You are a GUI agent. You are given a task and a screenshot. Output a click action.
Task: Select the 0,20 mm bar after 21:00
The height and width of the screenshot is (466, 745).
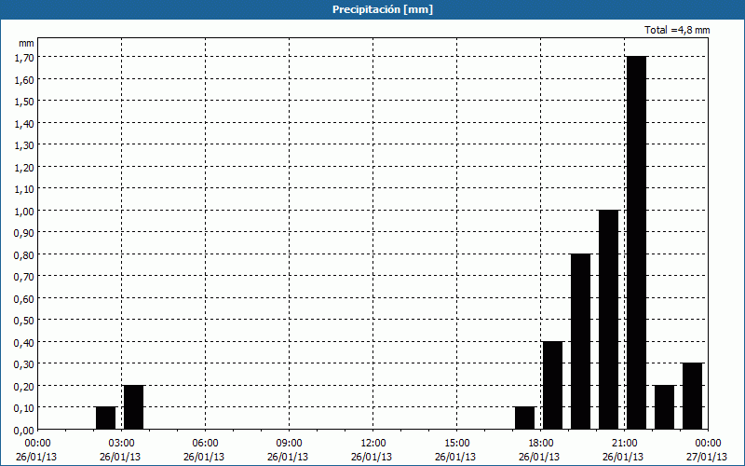pyautogui.click(x=664, y=407)
